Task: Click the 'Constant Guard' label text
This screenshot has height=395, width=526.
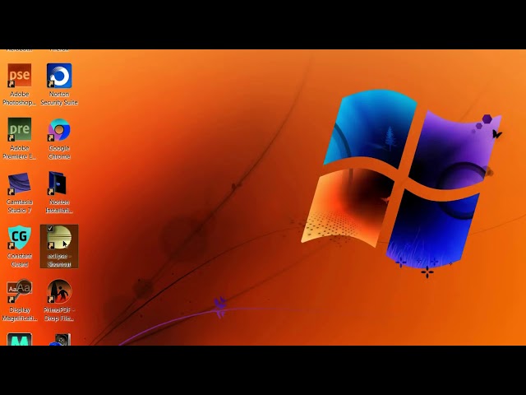Action: tap(20, 260)
